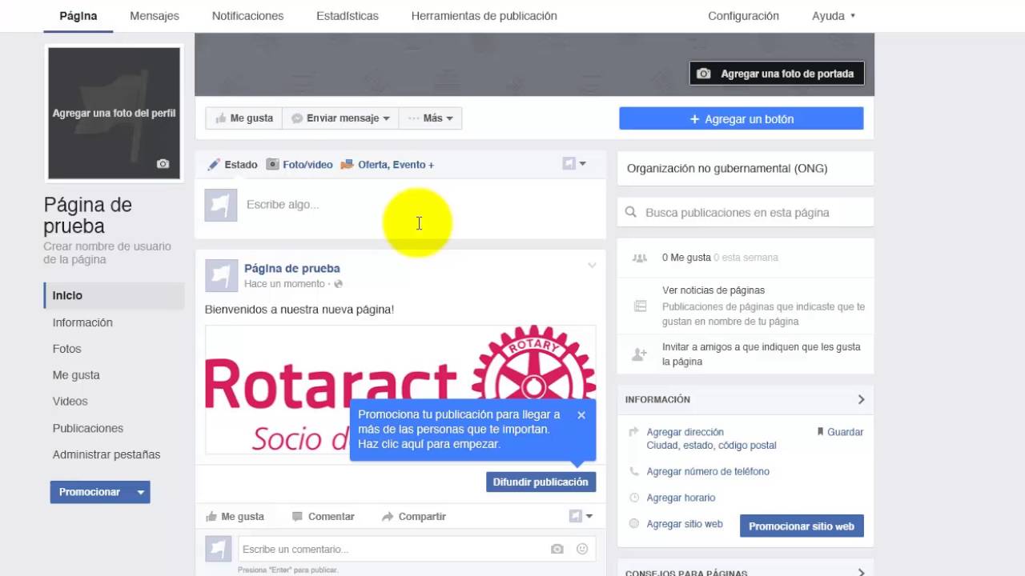Image resolution: width=1025 pixels, height=576 pixels.
Task: Click the clock icon by Agregar horario
Action: pos(634,498)
